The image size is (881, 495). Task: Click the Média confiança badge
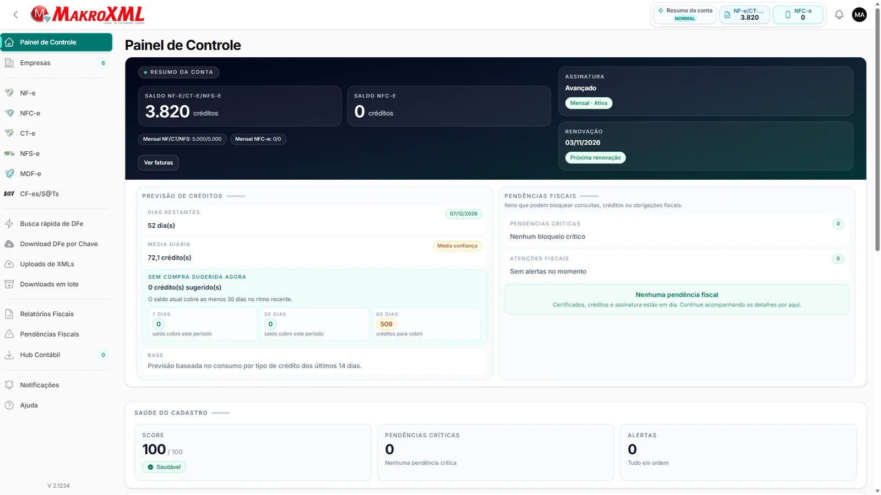click(x=458, y=246)
